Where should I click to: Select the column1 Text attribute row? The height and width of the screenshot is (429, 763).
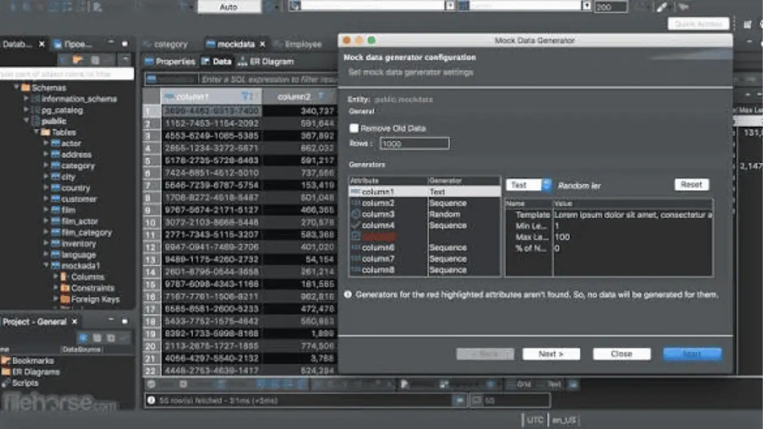[x=424, y=192]
